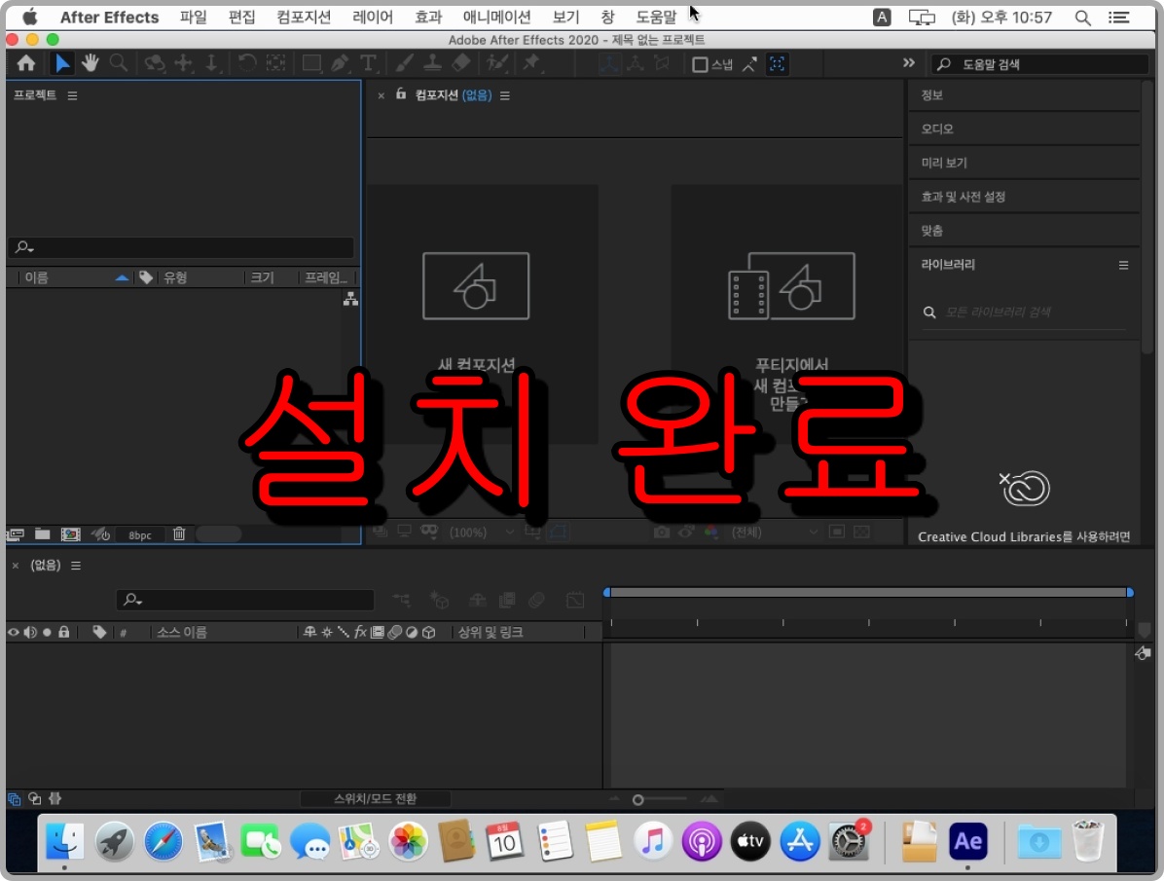The height and width of the screenshot is (881, 1164).
Task: Open the 라이브러리 panel menu
Action: coord(1123,265)
